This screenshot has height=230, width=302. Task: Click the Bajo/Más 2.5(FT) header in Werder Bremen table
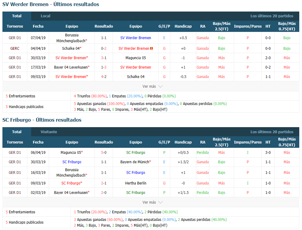pos(221,26)
